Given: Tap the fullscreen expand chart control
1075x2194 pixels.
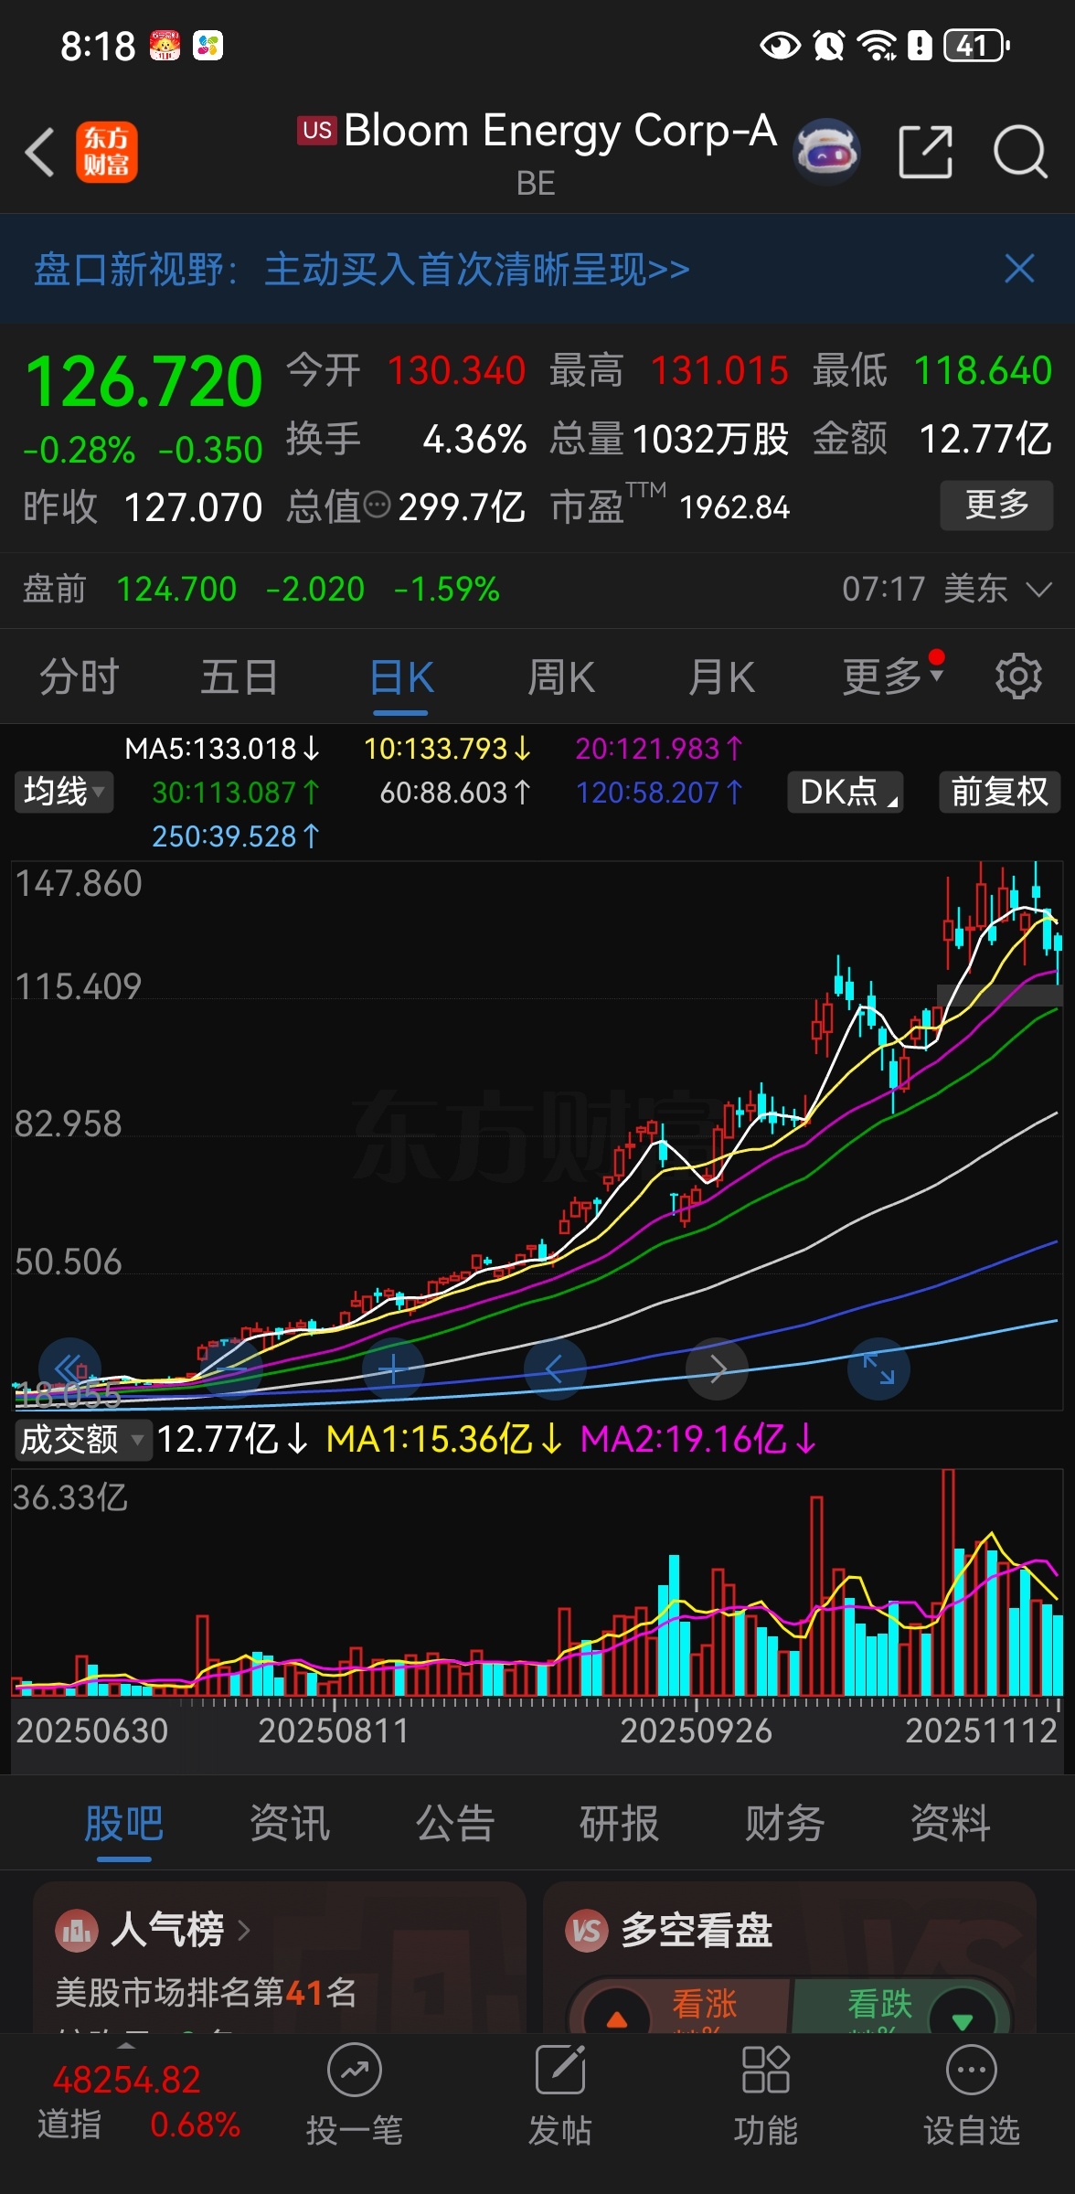Looking at the screenshot, I should (879, 1369).
